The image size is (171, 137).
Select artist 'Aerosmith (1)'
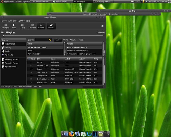point(45,54)
